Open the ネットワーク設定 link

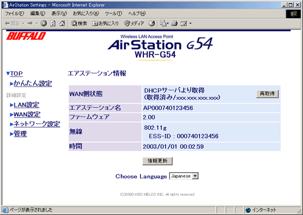(x=37, y=124)
